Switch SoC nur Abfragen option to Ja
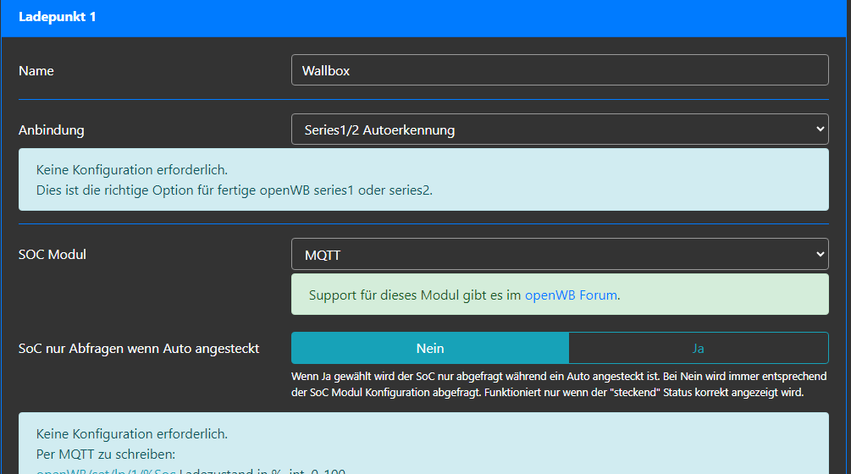This screenshot has height=474, width=851. coord(698,348)
